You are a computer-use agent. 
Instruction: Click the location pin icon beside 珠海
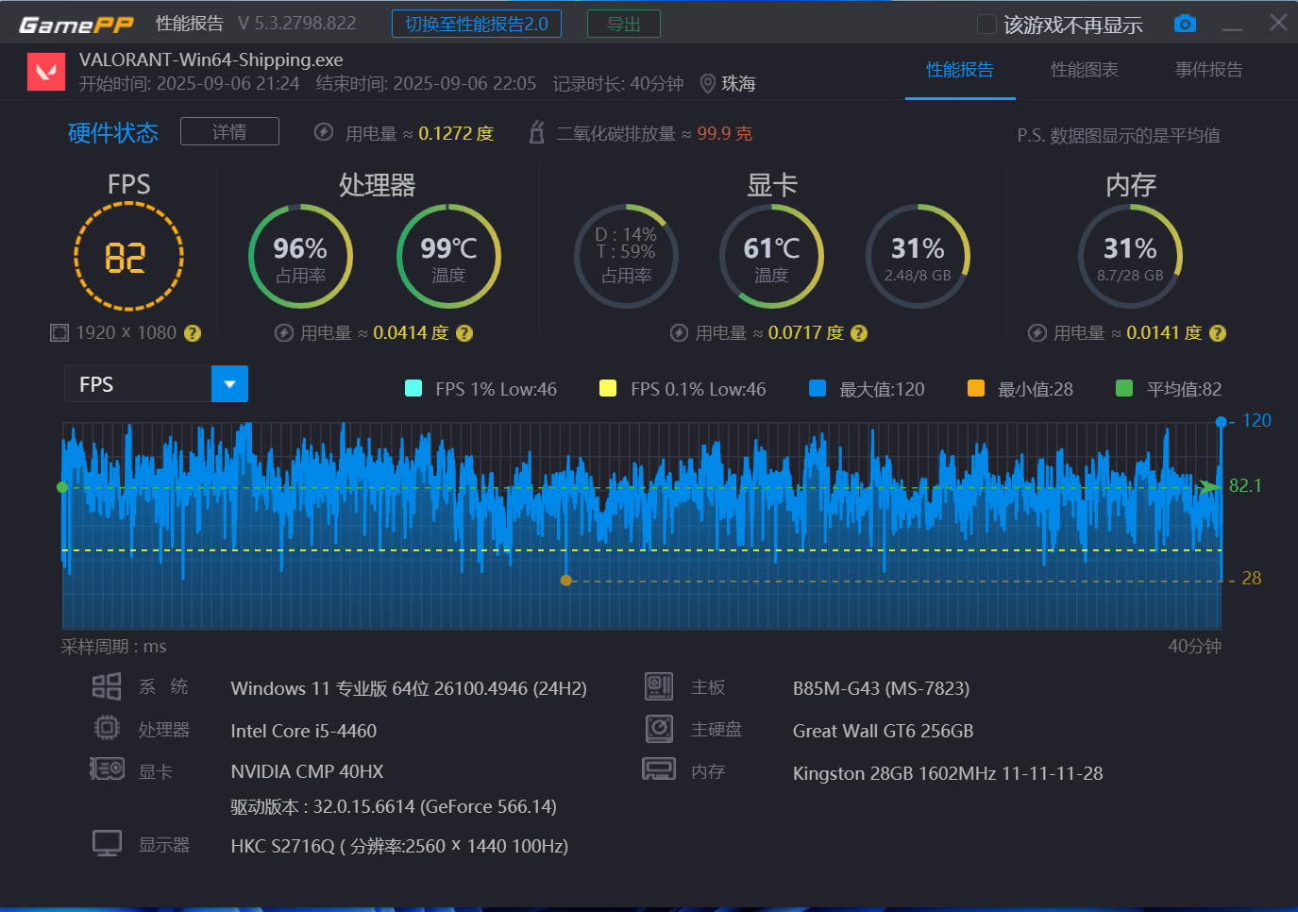pos(707,84)
